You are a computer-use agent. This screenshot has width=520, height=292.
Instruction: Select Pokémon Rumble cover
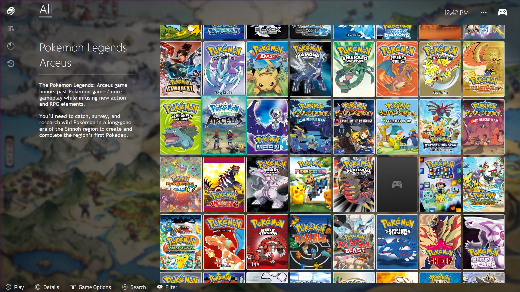pyautogui.click(x=311, y=242)
